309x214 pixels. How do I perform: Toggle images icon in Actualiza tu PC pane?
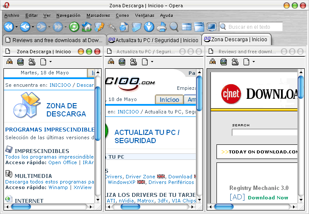point(122,62)
